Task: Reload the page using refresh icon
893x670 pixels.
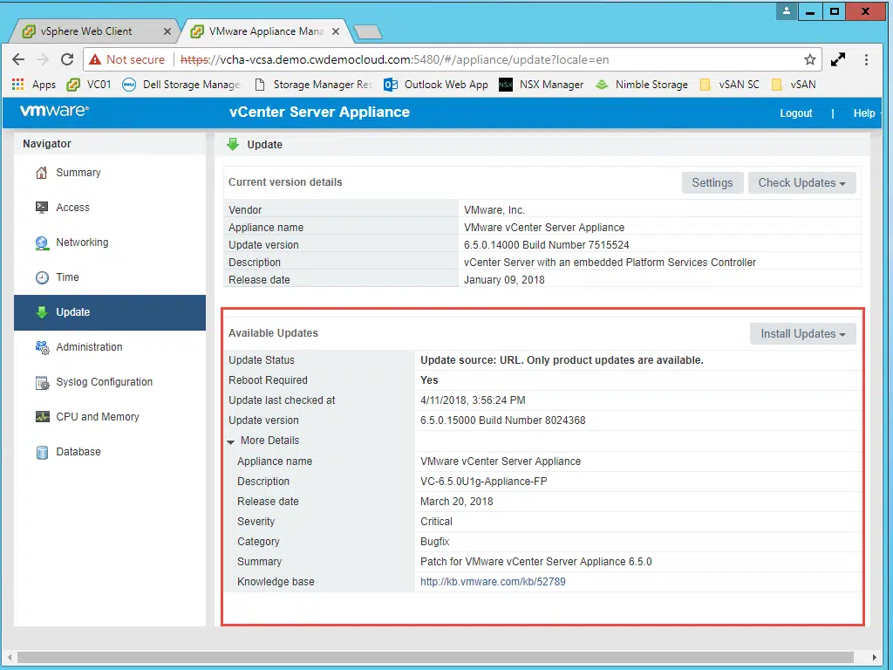Action: pos(67,59)
